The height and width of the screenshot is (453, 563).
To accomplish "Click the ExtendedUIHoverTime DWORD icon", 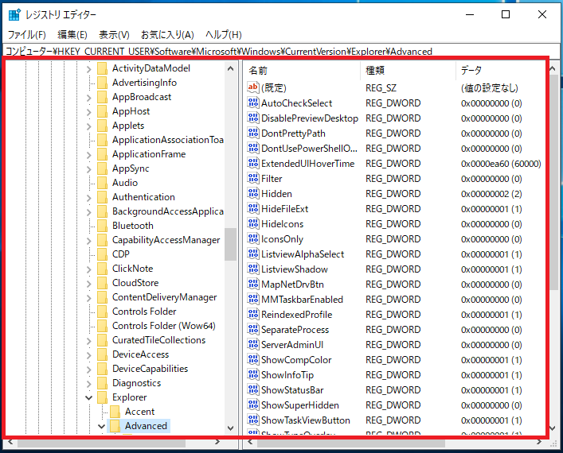I will (x=252, y=163).
